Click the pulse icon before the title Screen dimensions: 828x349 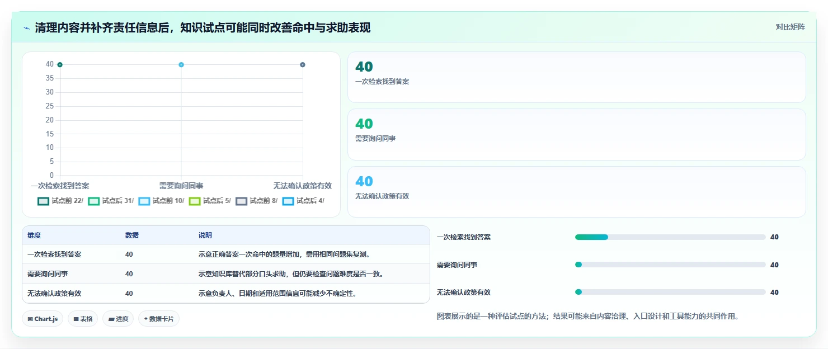pos(26,28)
